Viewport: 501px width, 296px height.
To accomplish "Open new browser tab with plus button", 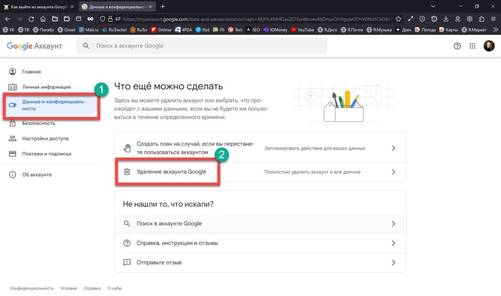I will [x=162, y=6].
